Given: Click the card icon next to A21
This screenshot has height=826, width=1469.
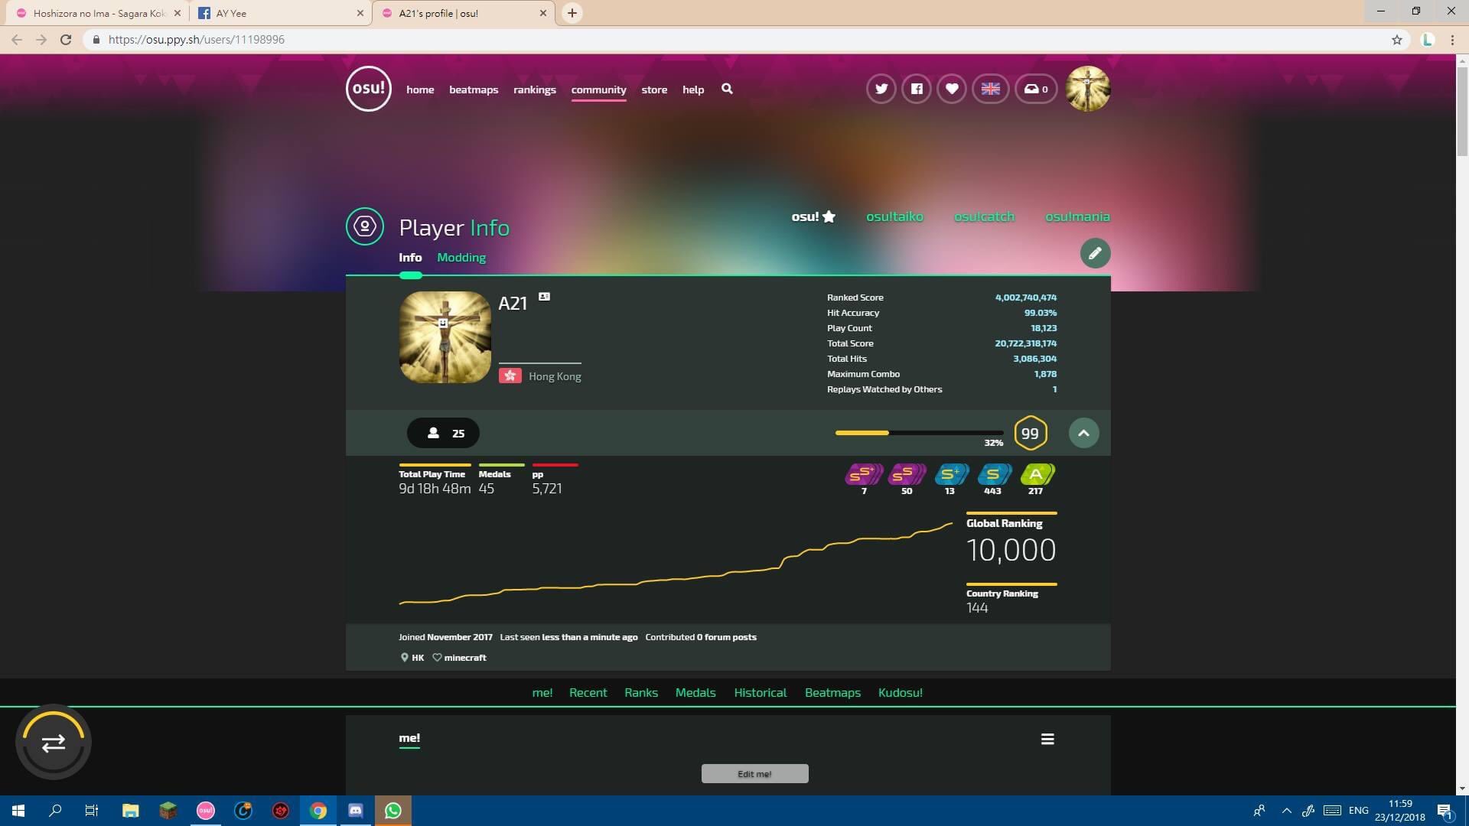Looking at the screenshot, I should 544,297.
